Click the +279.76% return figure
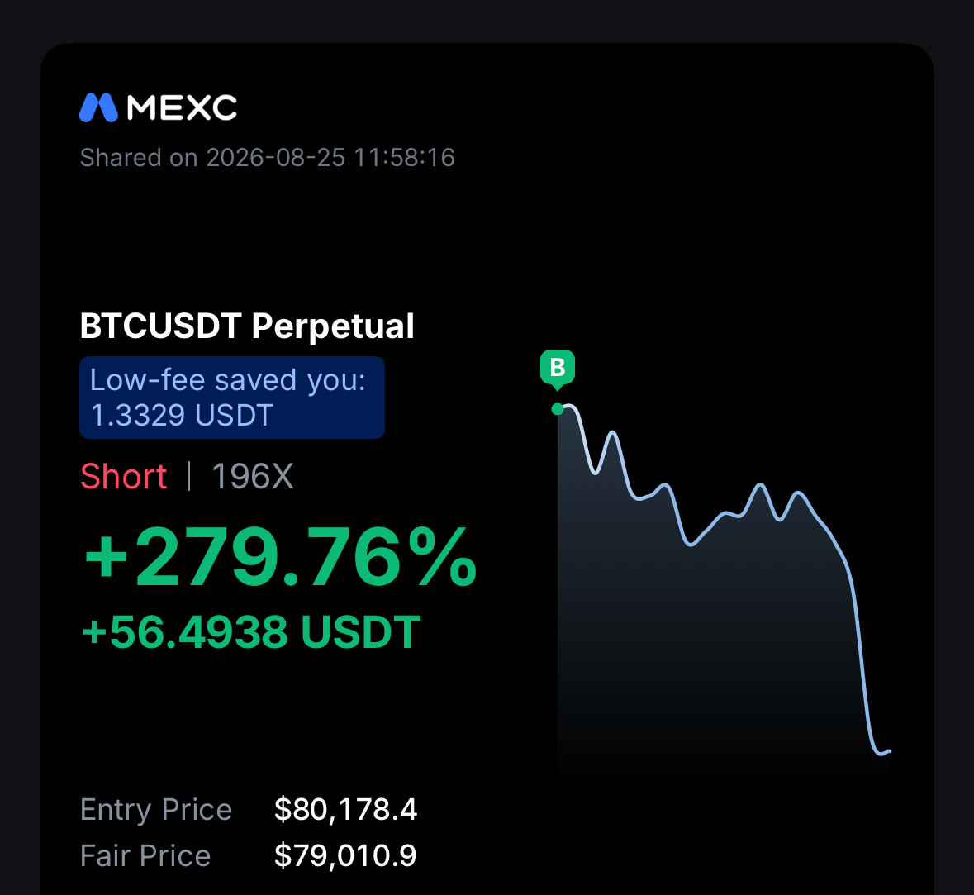 coord(281,556)
